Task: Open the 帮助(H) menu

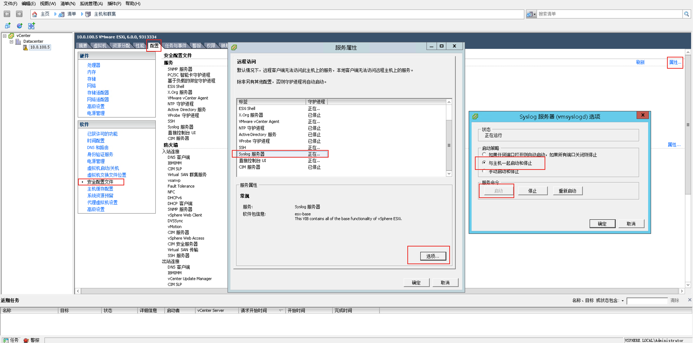Action: (x=133, y=4)
